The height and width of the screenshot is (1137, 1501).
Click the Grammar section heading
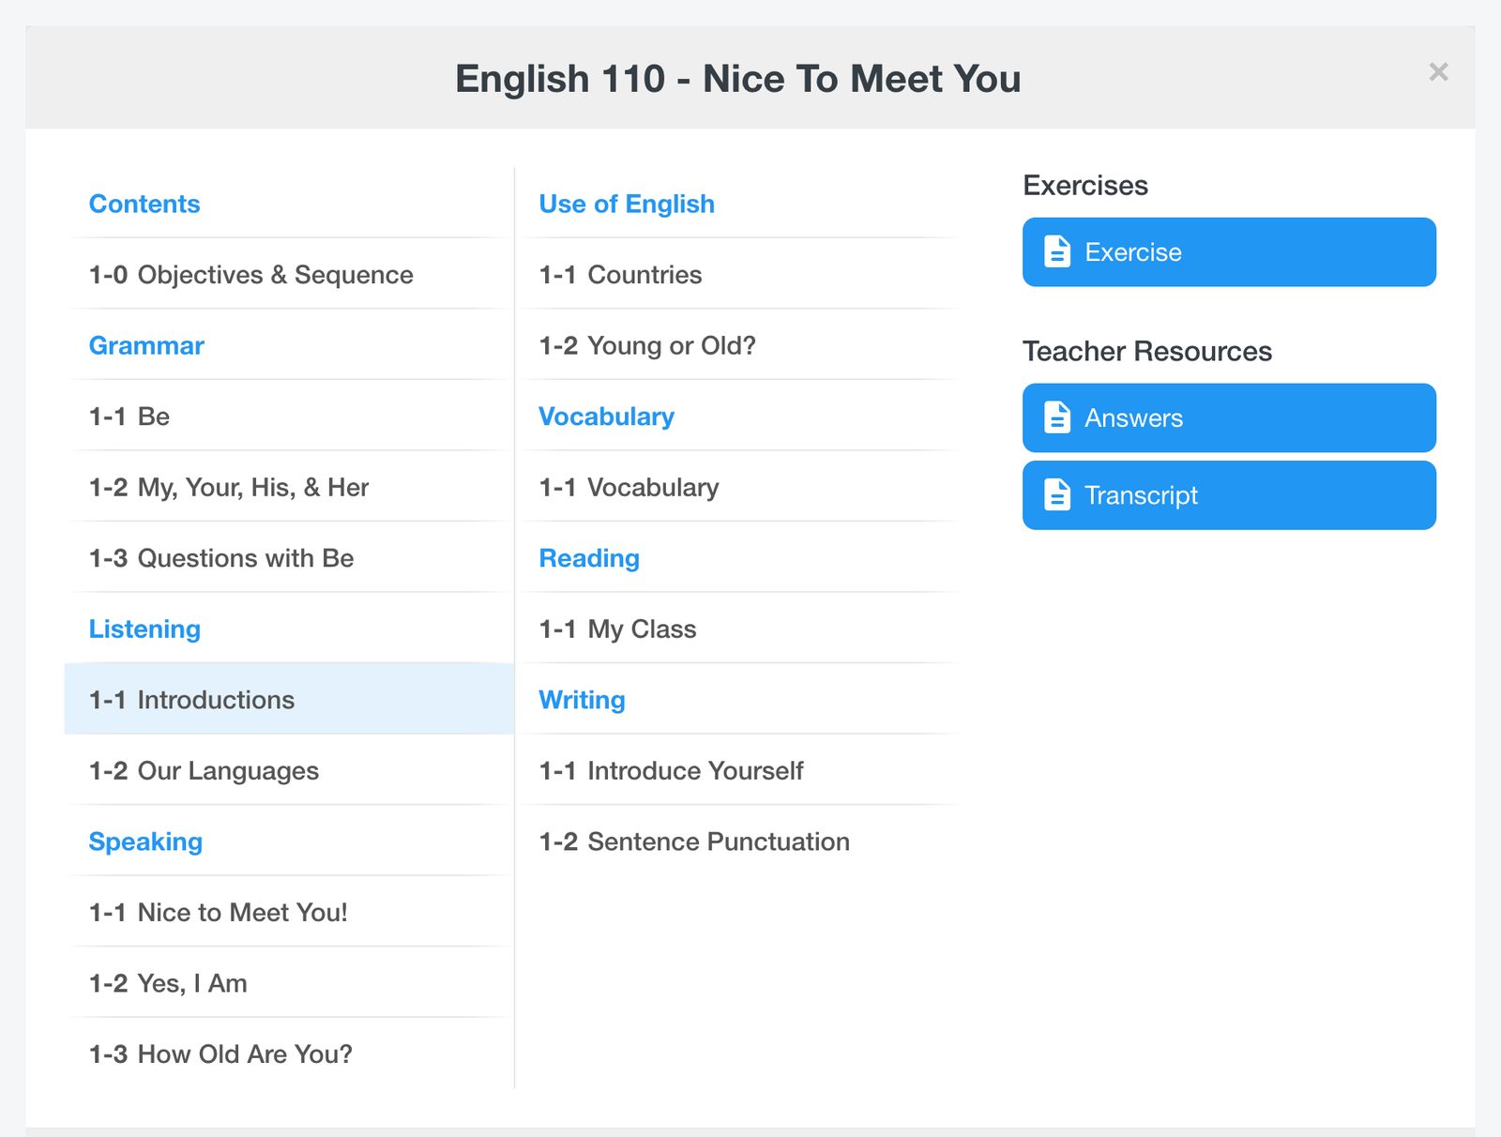click(146, 345)
